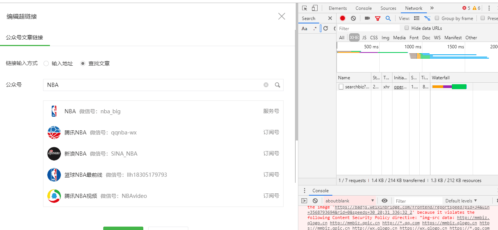Viewport: 498px width, 230px height.
Task: Open console context about:blank dropdown
Action: (x=349, y=201)
